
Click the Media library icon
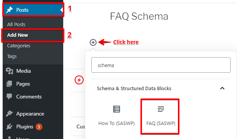(9, 71)
